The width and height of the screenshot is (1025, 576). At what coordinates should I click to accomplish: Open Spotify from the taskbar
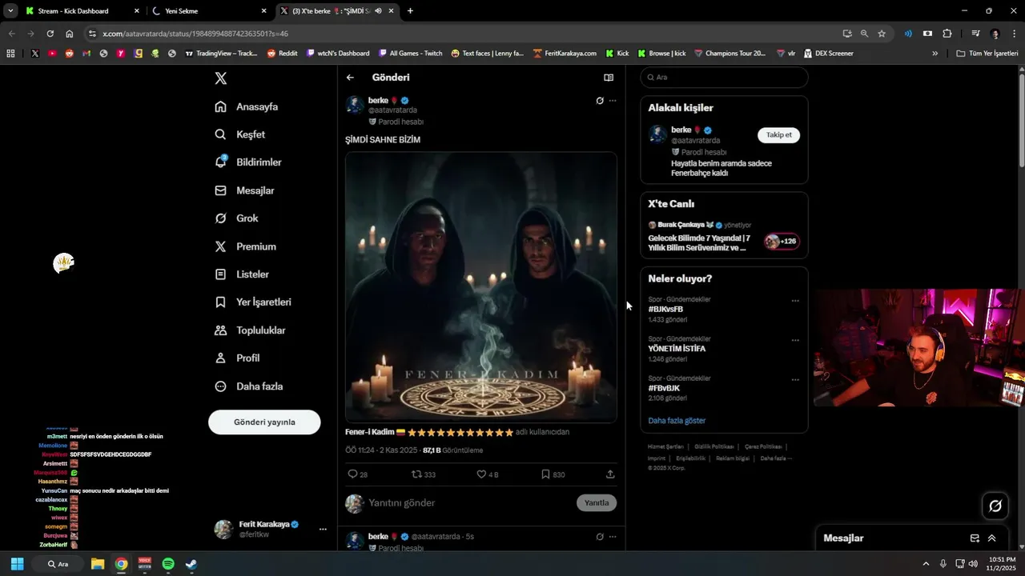pyautogui.click(x=168, y=564)
